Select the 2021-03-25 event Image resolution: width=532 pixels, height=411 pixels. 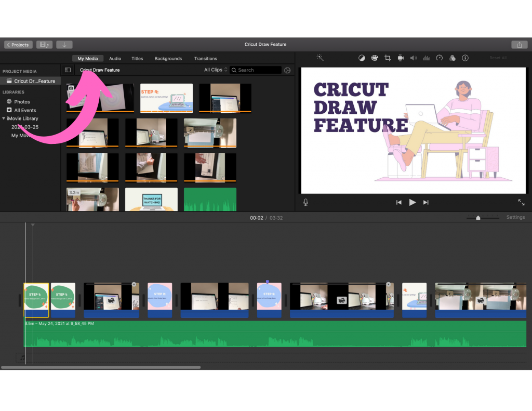click(25, 127)
